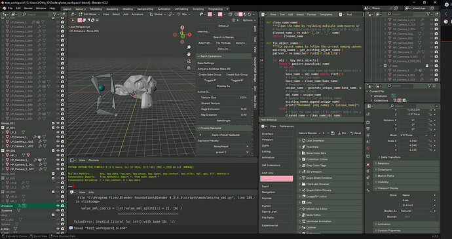Viewport: 452px width, 239px height.
Task: Toggle the eye icon of the Armature row
Action: click(58, 206)
